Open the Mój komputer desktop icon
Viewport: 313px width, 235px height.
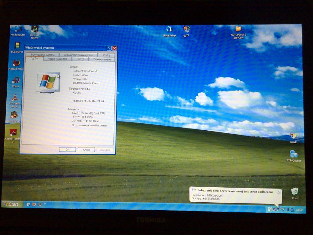point(18,31)
